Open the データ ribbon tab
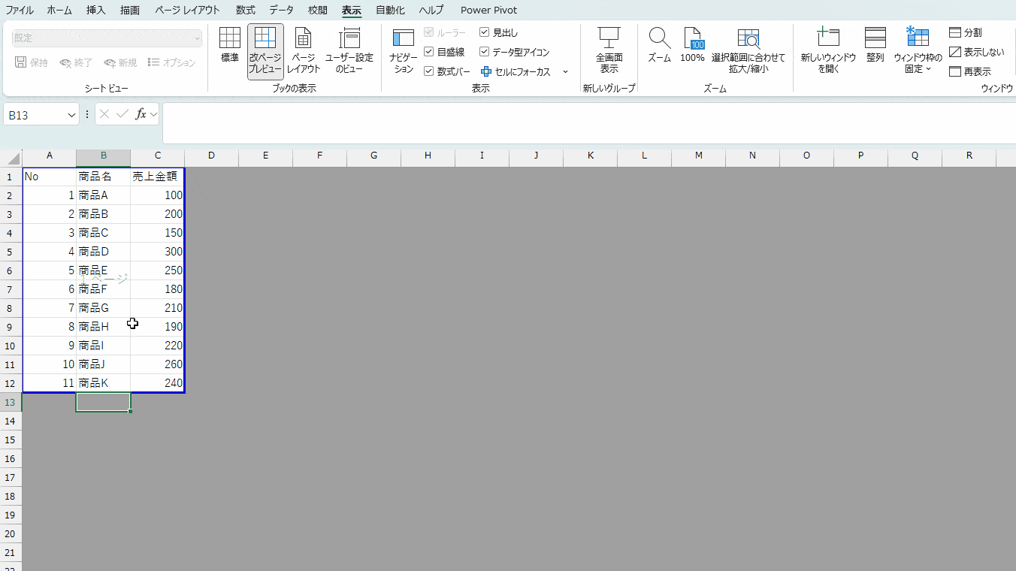The height and width of the screenshot is (571, 1016). pos(280,10)
